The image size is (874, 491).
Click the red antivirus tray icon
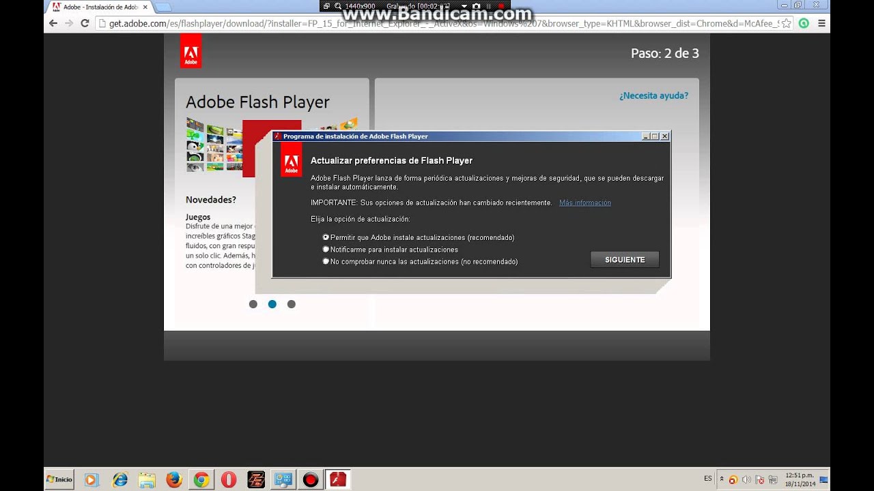tap(733, 479)
